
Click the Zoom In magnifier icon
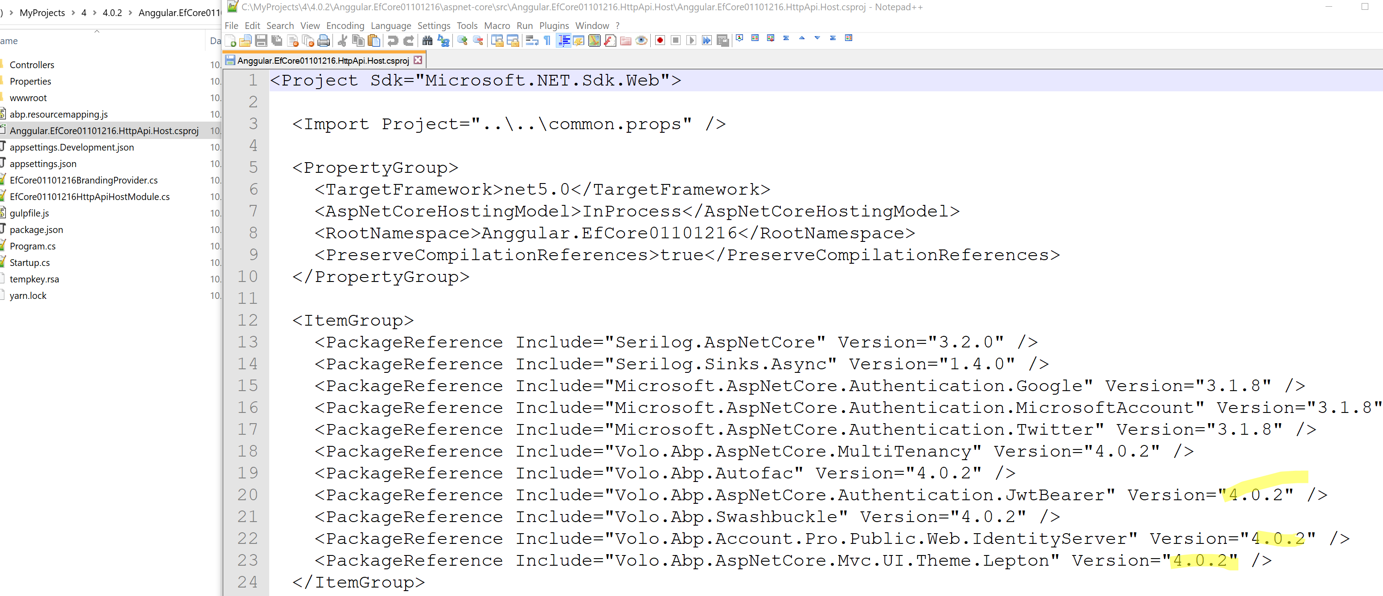pos(462,41)
